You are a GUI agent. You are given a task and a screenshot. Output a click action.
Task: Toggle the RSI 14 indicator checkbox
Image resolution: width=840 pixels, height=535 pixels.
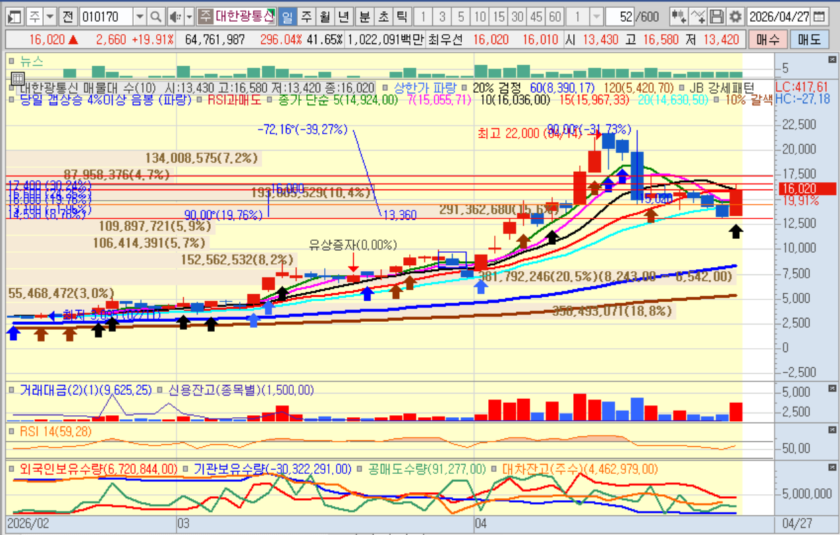pos(13,432)
